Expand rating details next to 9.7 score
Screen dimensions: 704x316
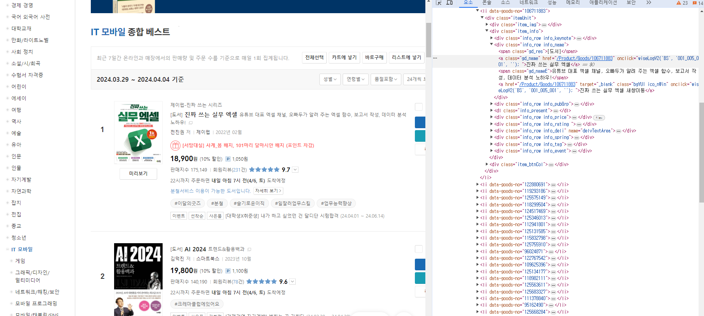tap(295, 170)
